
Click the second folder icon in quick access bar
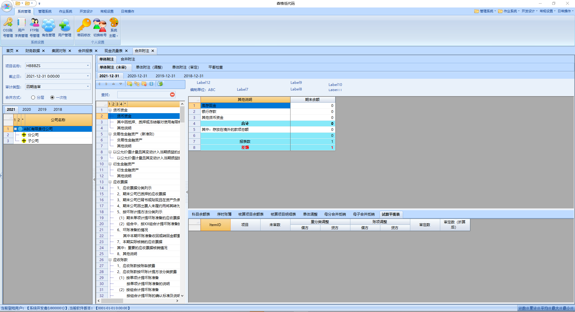(x=28, y=3)
